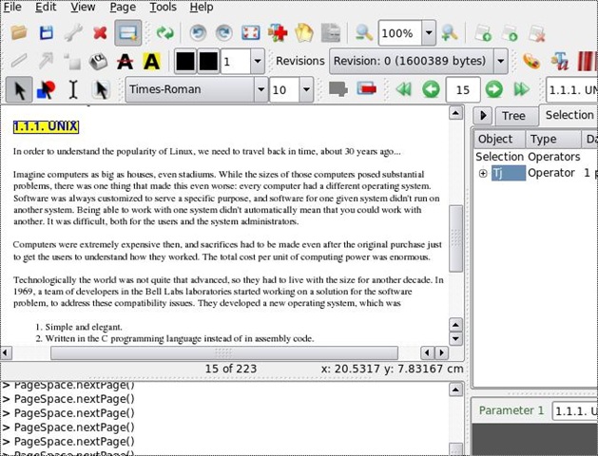Select the black arrow pointer tool
Image resolution: width=598 pixels, height=456 pixels.
19,89
